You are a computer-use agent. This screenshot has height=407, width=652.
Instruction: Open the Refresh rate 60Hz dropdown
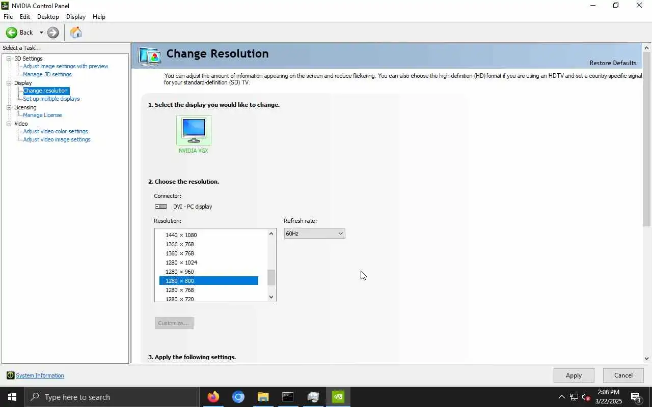click(314, 234)
